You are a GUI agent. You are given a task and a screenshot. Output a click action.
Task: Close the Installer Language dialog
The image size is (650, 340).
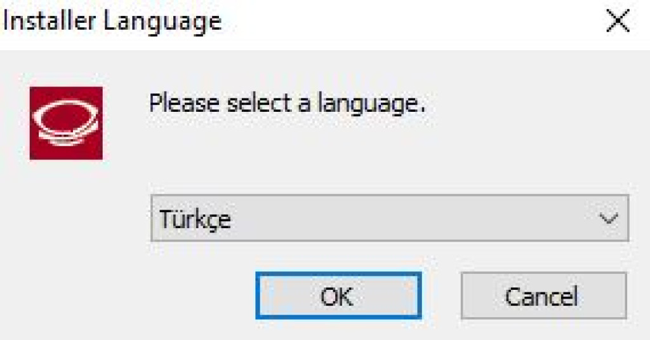click(x=618, y=22)
